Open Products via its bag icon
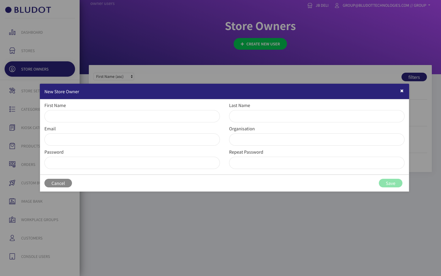Image resolution: width=441 pixels, height=276 pixels. point(12,146)
